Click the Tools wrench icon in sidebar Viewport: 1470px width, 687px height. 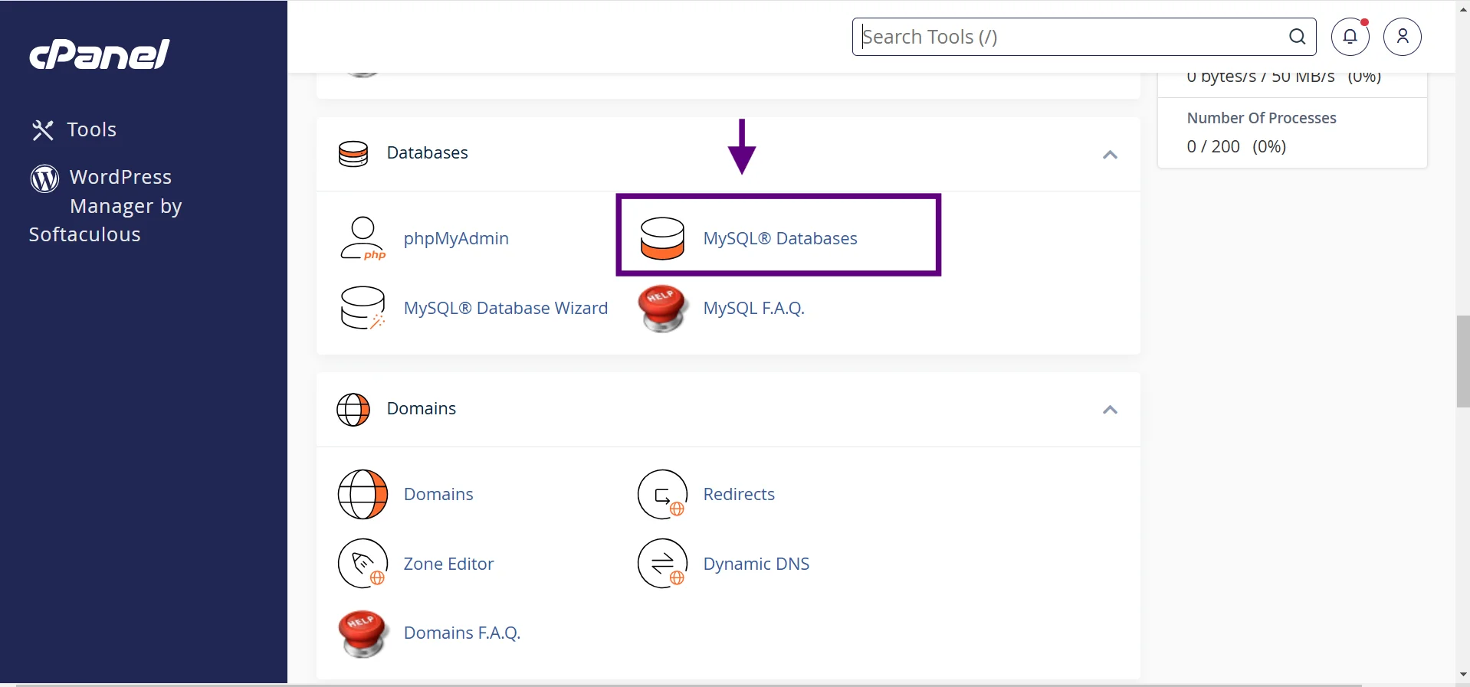pyautogui.click(x=43, y=130)
